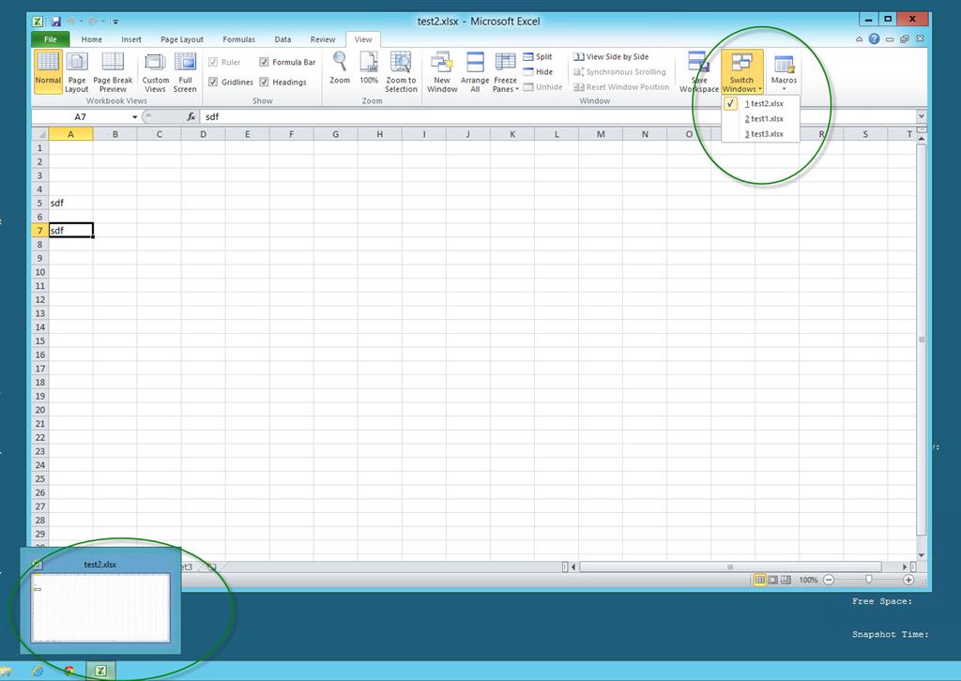Open Customize Quick Access Toolbar dropdown
Image resolution: width=961 pixels, height=681 pixels.
click(x=115, y=23)
